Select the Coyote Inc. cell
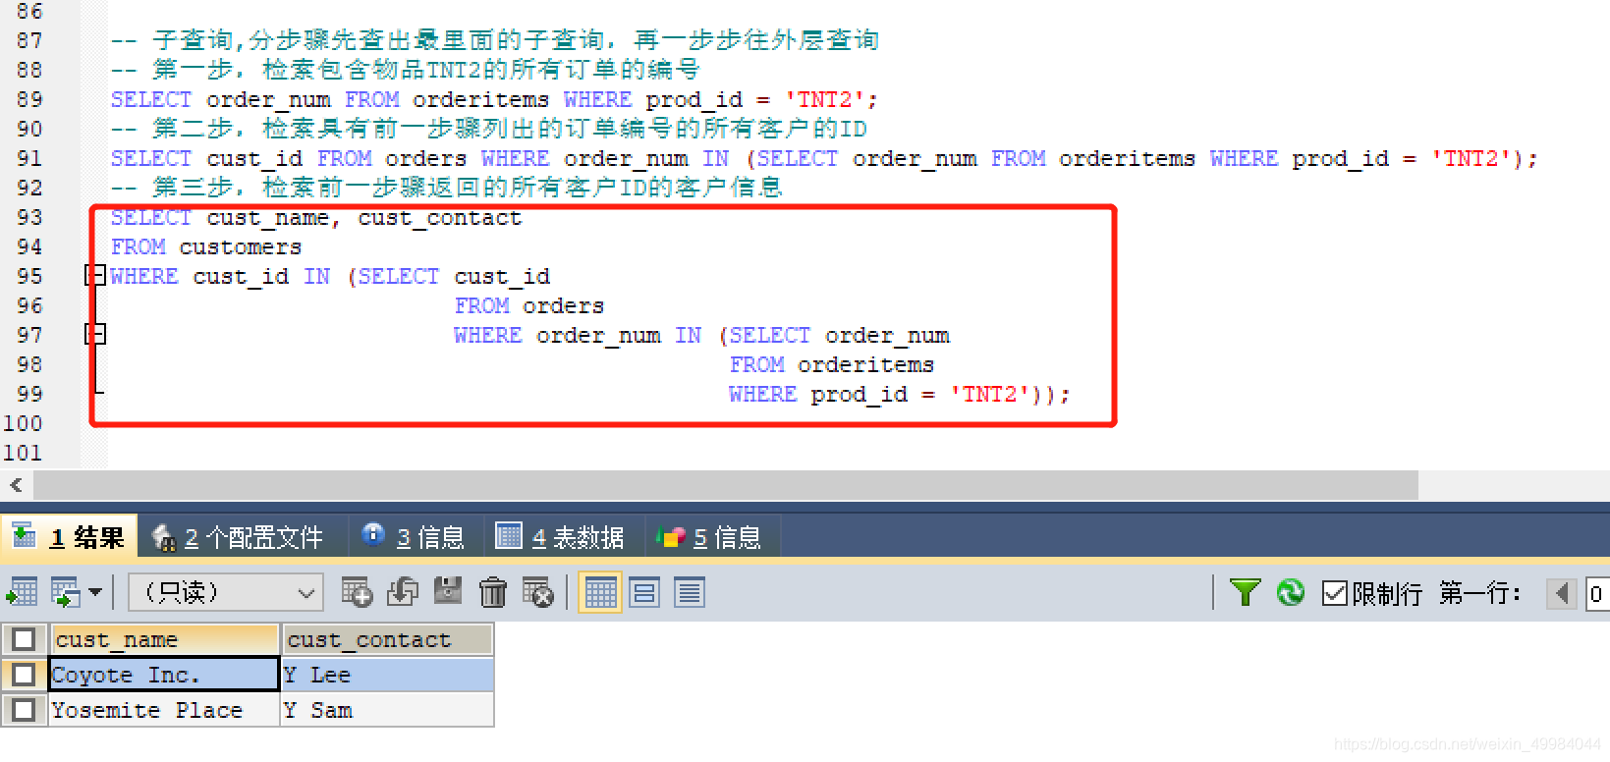Screen dimensions: 1610x762 point(164,675)
